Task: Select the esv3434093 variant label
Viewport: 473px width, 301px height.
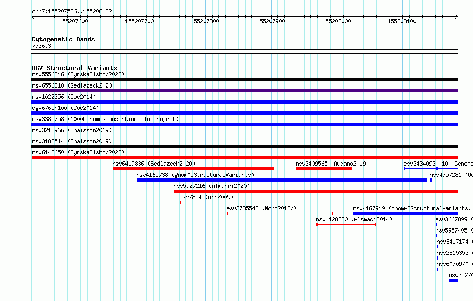Action: (438, 164)
